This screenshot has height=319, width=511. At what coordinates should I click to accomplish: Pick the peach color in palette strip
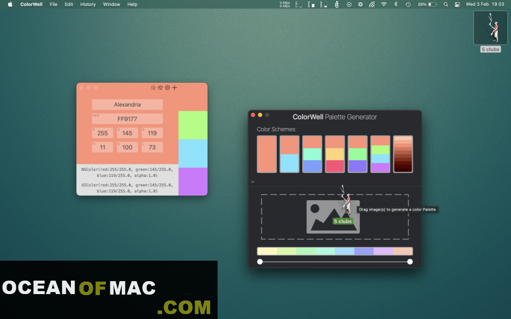click(x=403, y=251)
